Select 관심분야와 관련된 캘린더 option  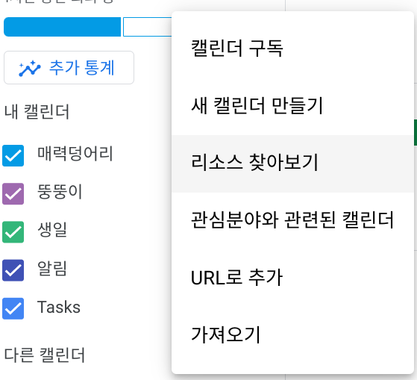[293, 220]
